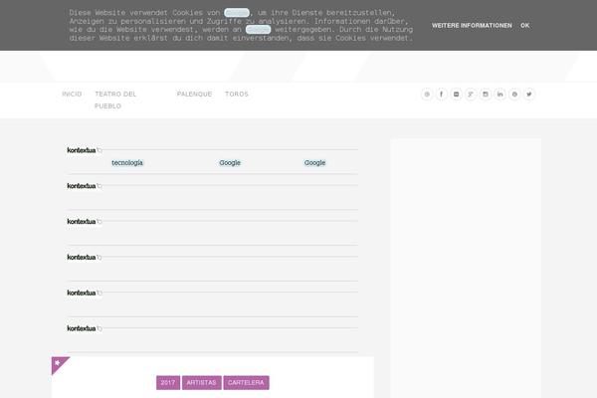Click the social icon between Facebook and Google Plus

coord(456,95)
